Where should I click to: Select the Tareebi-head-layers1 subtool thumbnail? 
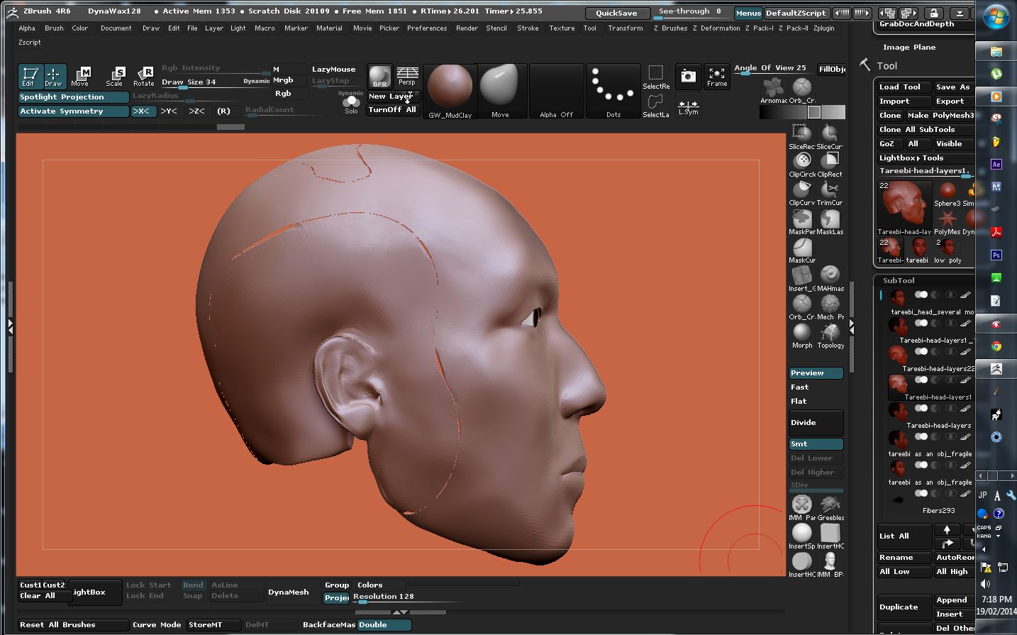898,386
